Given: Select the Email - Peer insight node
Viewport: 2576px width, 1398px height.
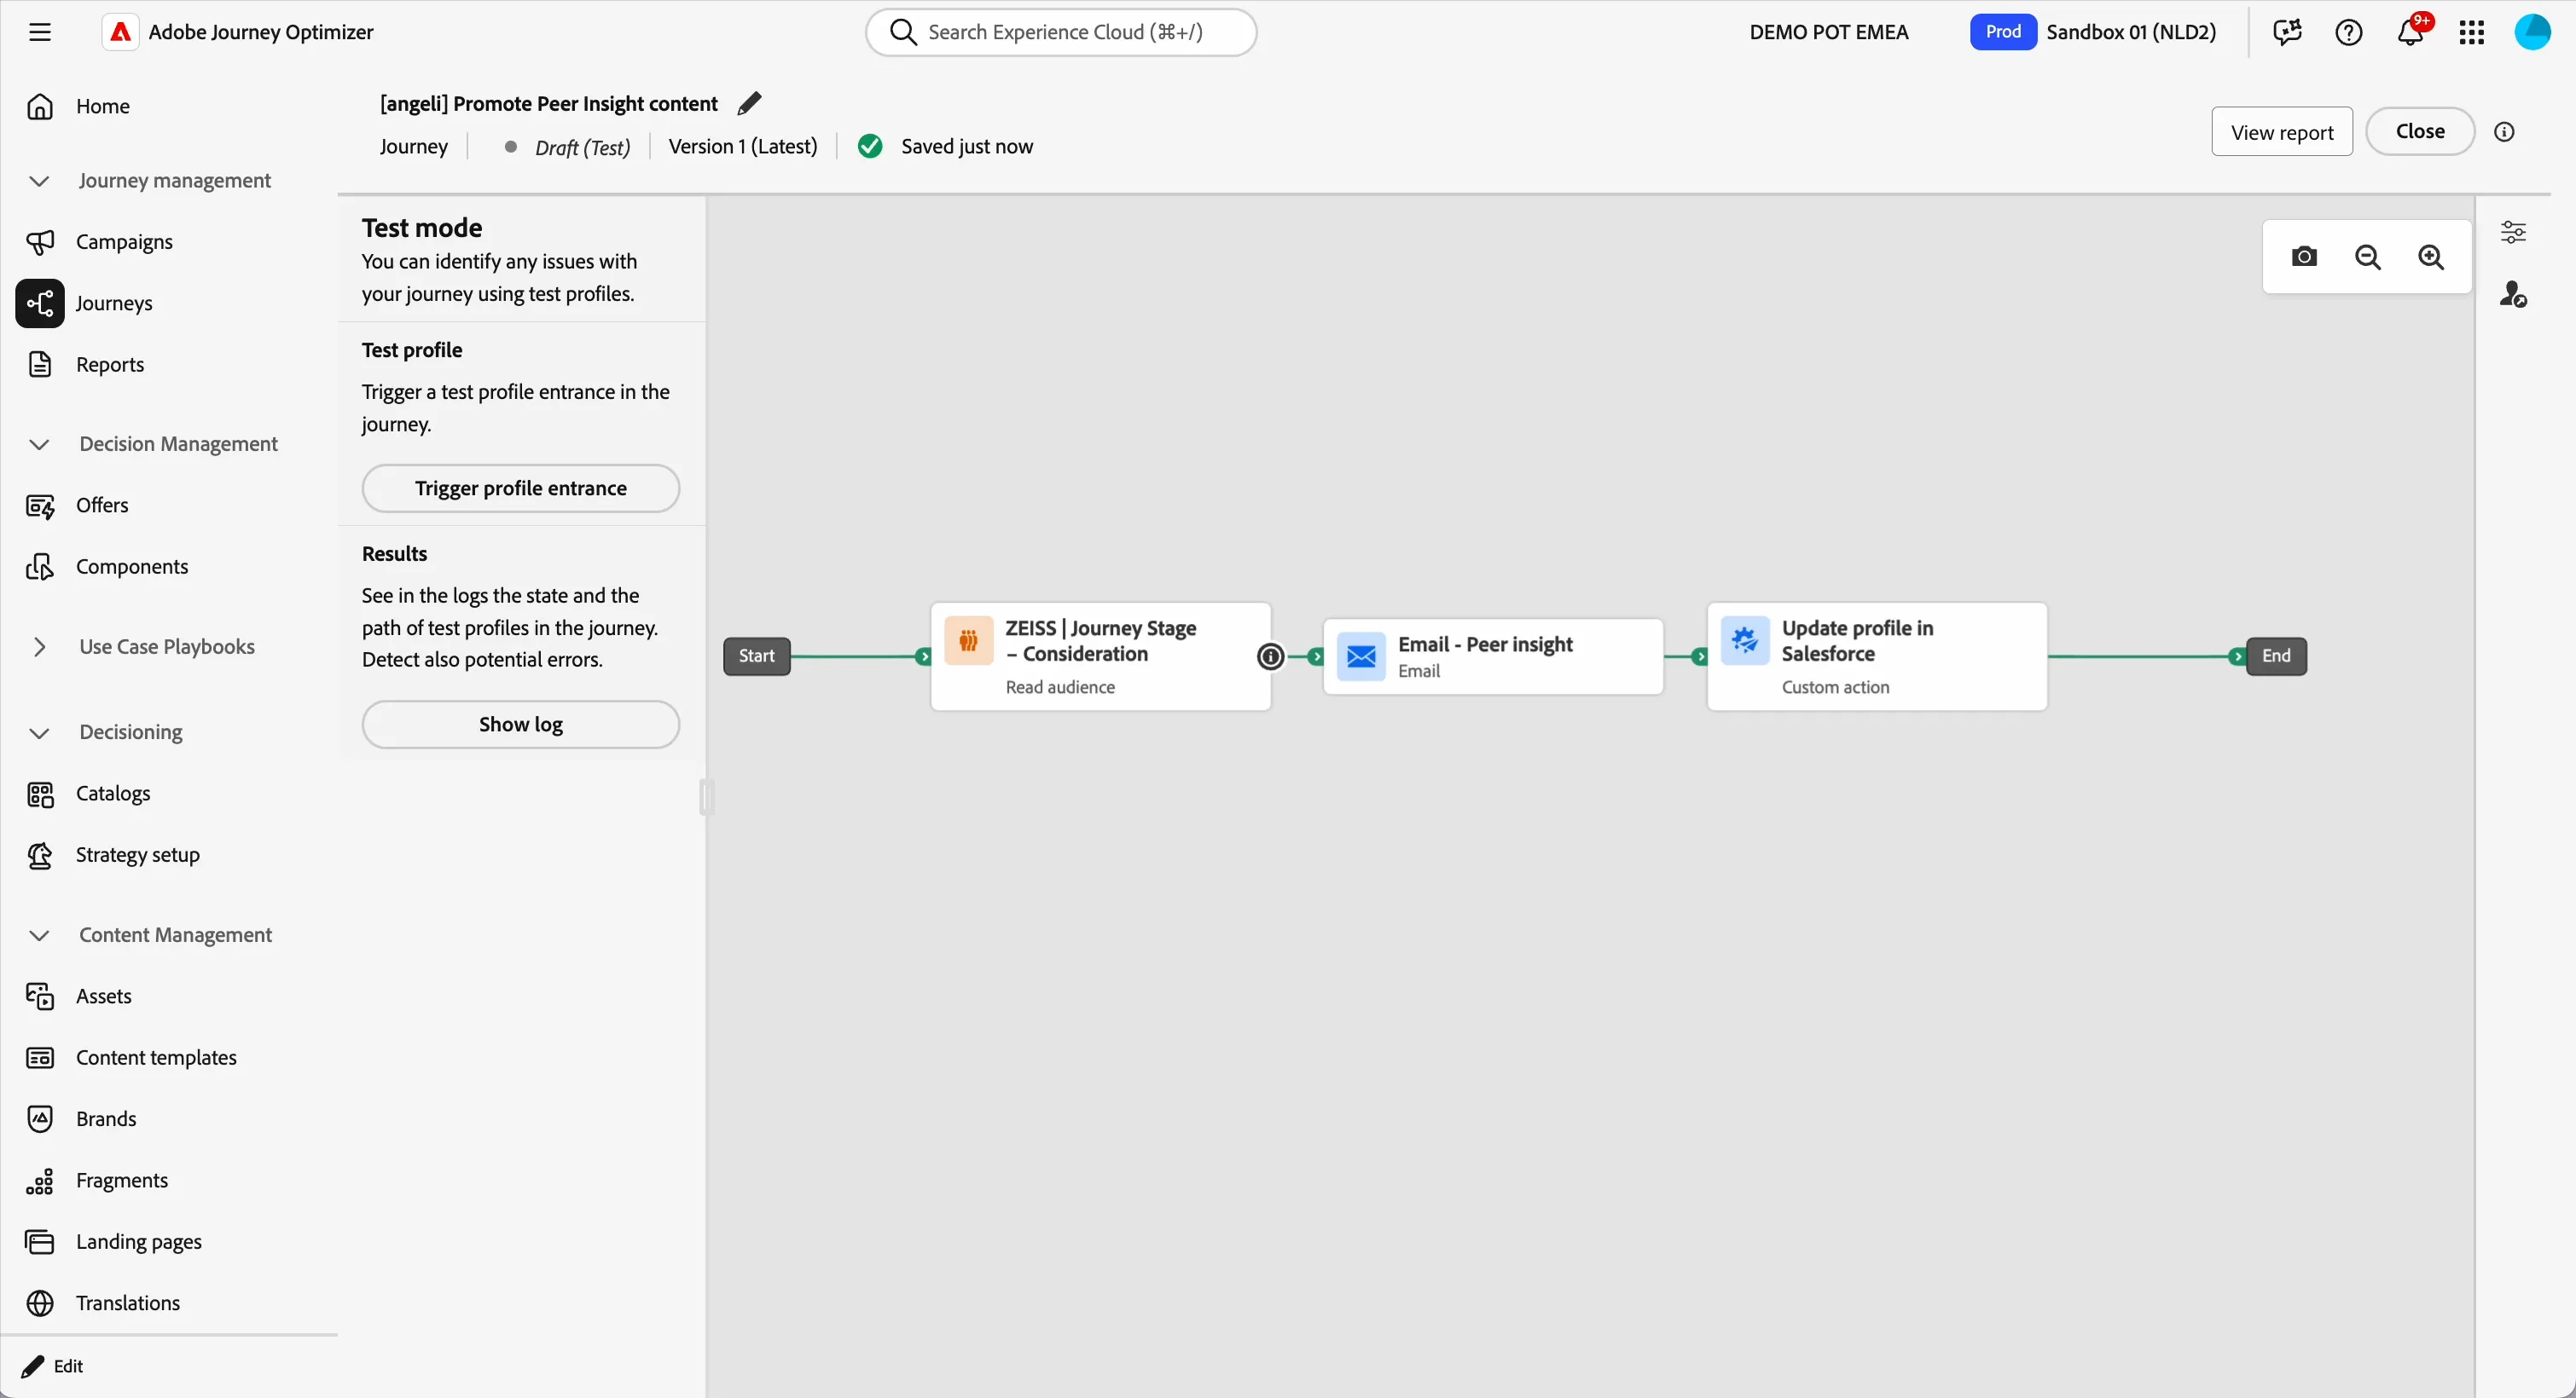Looking at the screenshot, I should point(1493,656).
